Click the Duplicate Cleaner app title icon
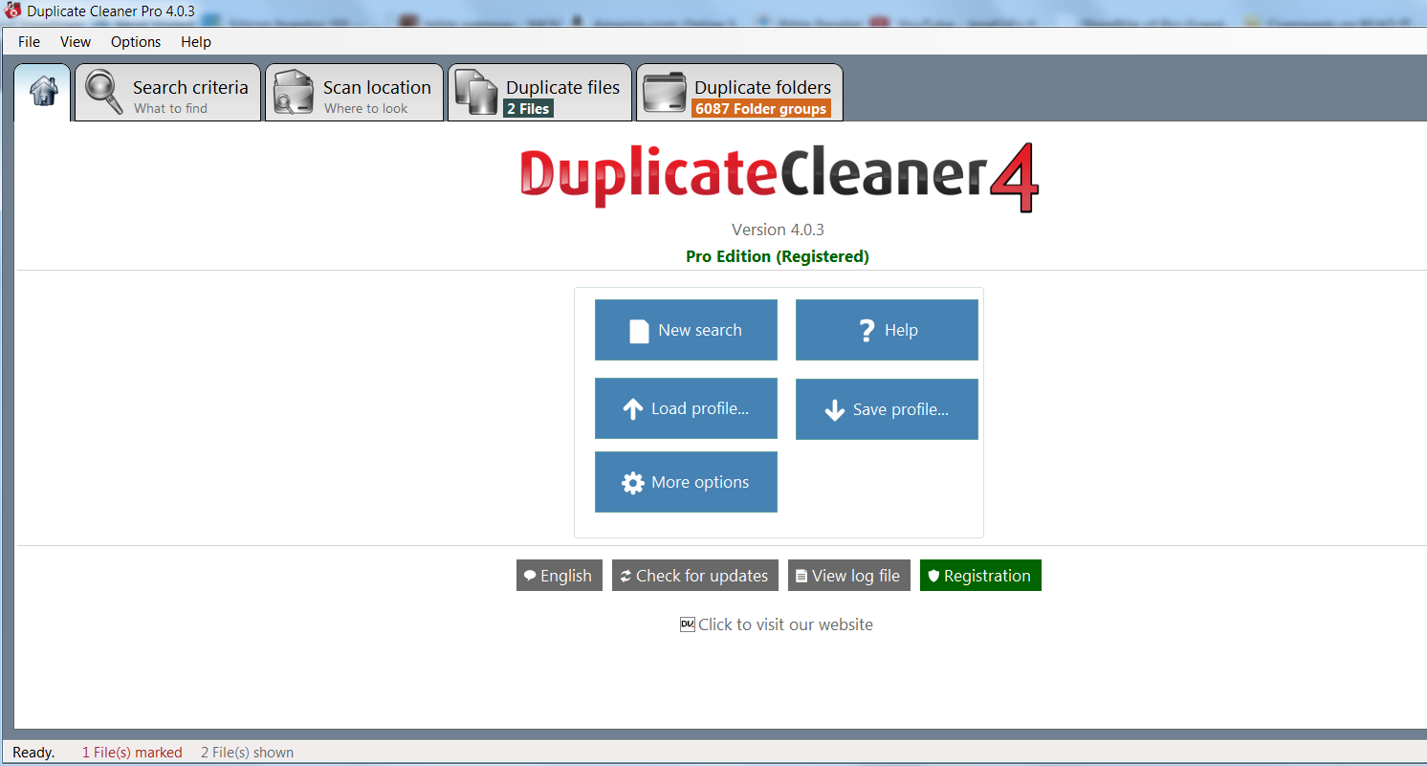The image size is (1427, 766). pos(13,11)
